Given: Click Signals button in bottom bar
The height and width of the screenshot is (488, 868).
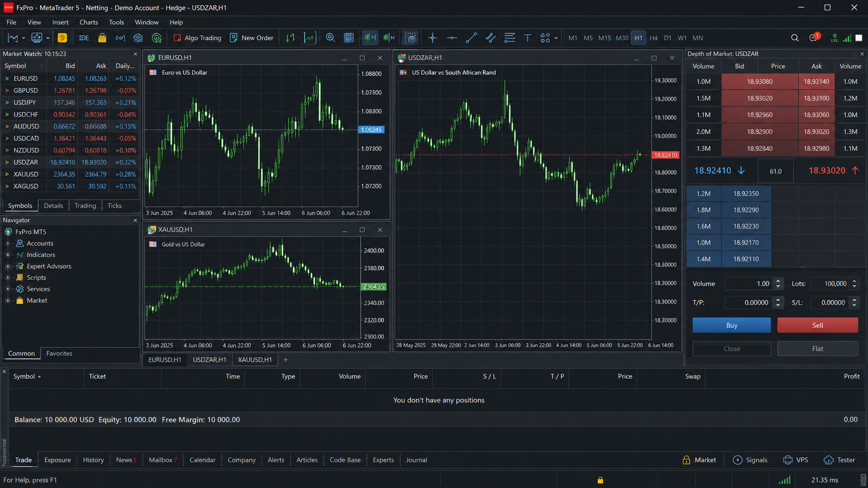Looking at the screenshot, I should [x=750, y=460].
